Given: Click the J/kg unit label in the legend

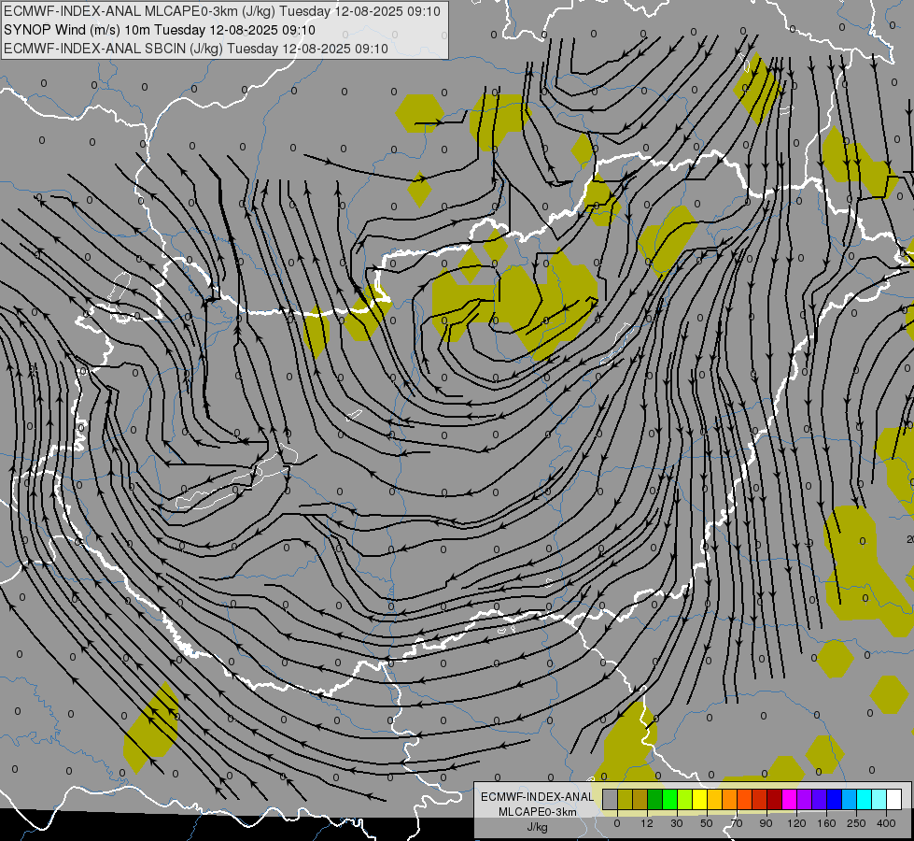Looking at the screenshot, I should pos(538,827).
